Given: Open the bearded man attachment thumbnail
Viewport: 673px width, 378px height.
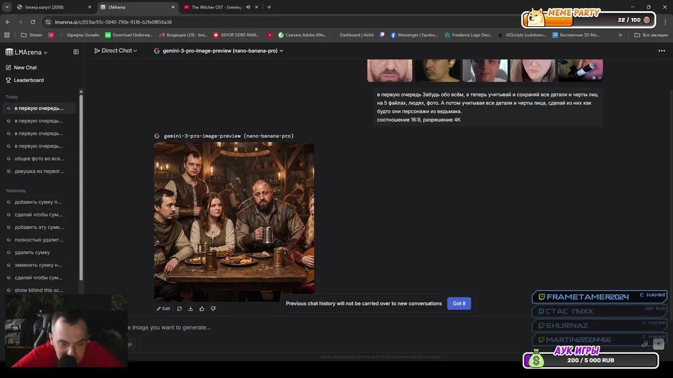Looking at the screenshot, I should pos(390,71).
